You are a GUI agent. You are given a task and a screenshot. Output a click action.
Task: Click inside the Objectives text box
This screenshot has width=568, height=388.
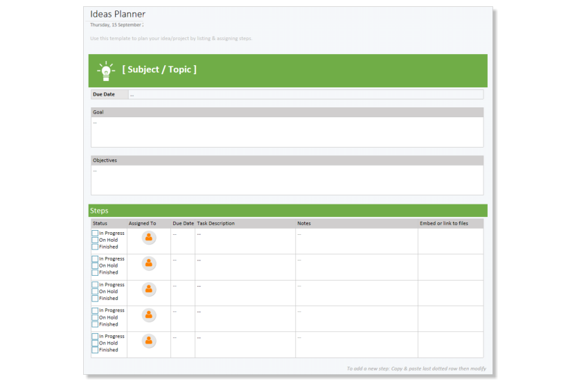pyautogui.click(x=287, y=180)
